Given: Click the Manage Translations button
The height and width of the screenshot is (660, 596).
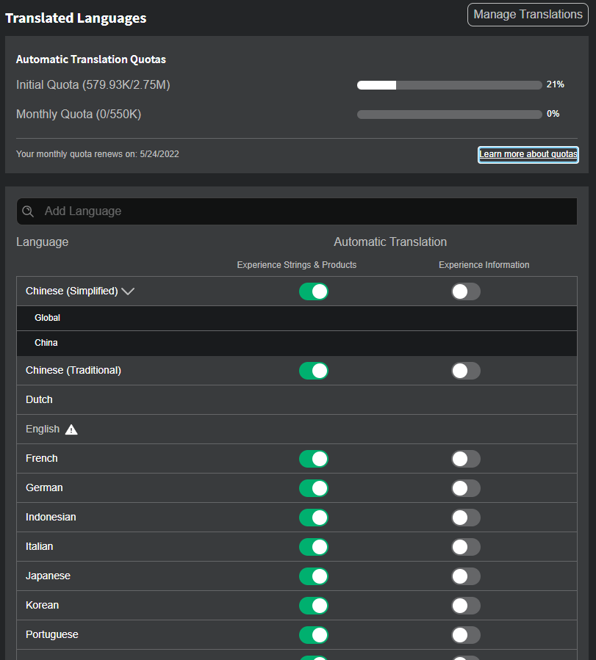Looking at the screenshot, I should coord(528,15).
